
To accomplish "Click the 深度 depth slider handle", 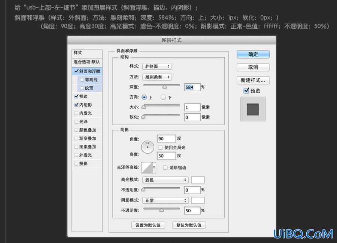I will [x=165, y=86].
